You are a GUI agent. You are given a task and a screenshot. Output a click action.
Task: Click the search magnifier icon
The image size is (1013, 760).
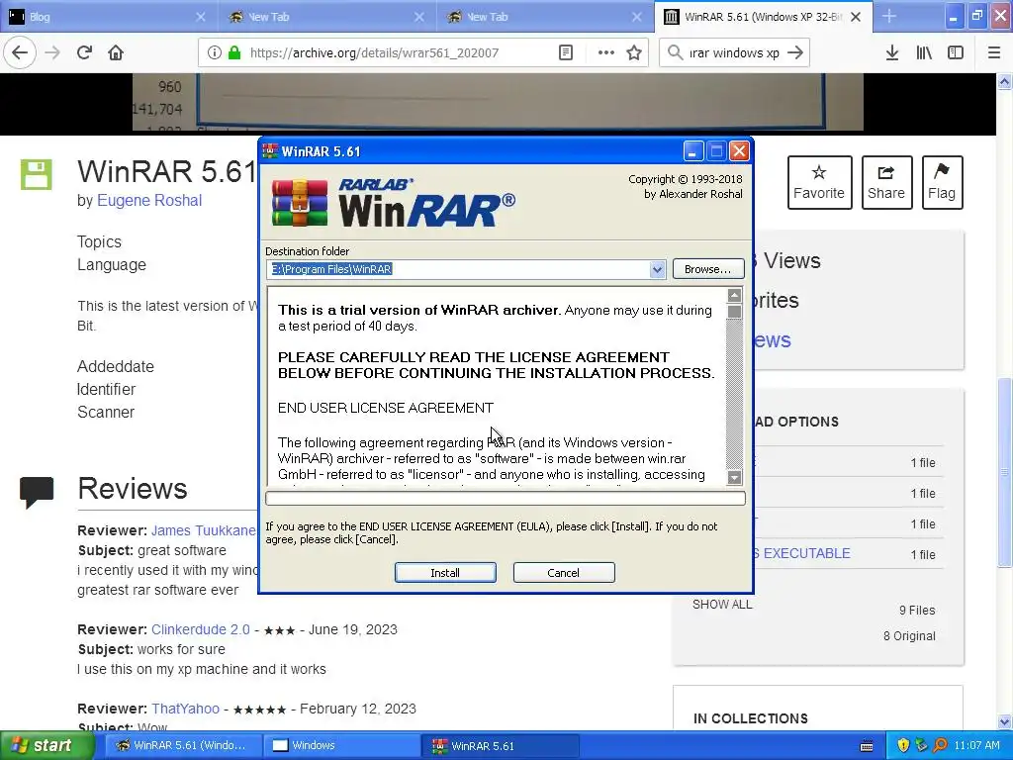coord(675,52)
